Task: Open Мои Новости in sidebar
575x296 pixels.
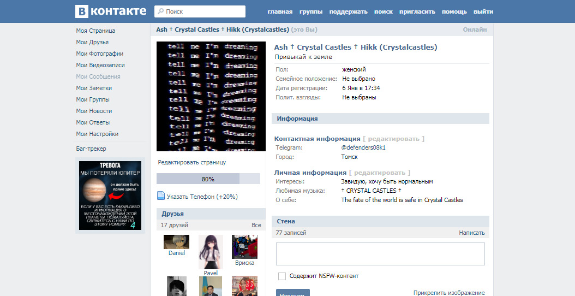Action: coord(94,111)
